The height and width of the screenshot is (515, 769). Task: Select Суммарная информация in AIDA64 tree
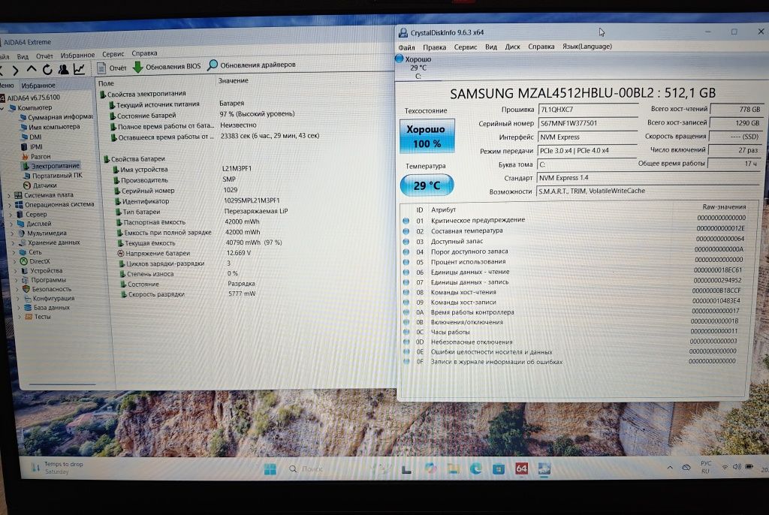pos(56,117)
